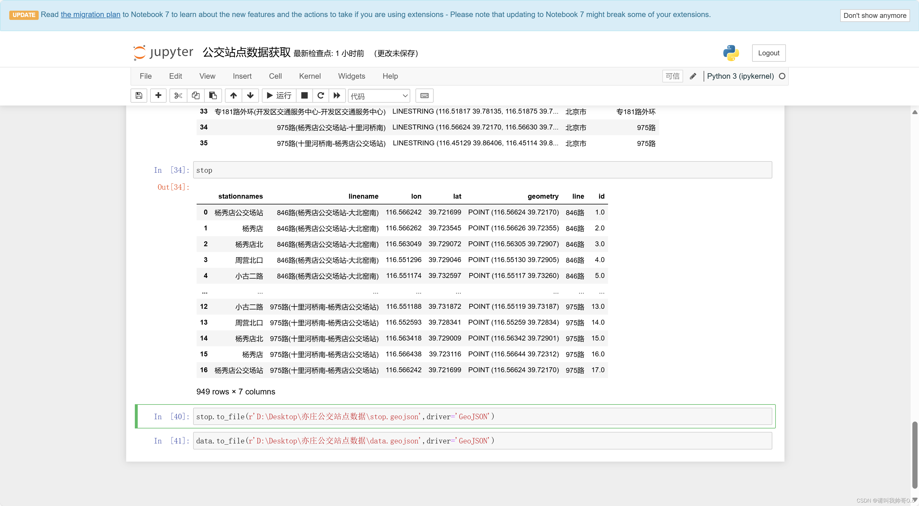919x506 pixels.
Task: Restart kernel and run all cells
Action: tap(336, 95)
